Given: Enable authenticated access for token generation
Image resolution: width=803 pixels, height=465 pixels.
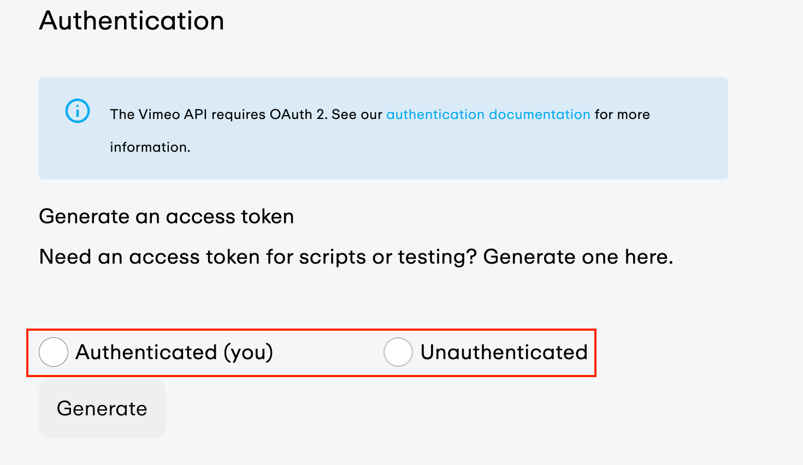Looking at the screenshot, I should [53, 353].
